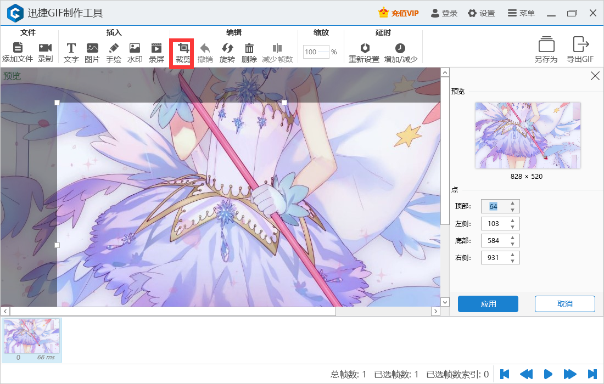Decrease the 左侧 left value

tap(513, 227)
